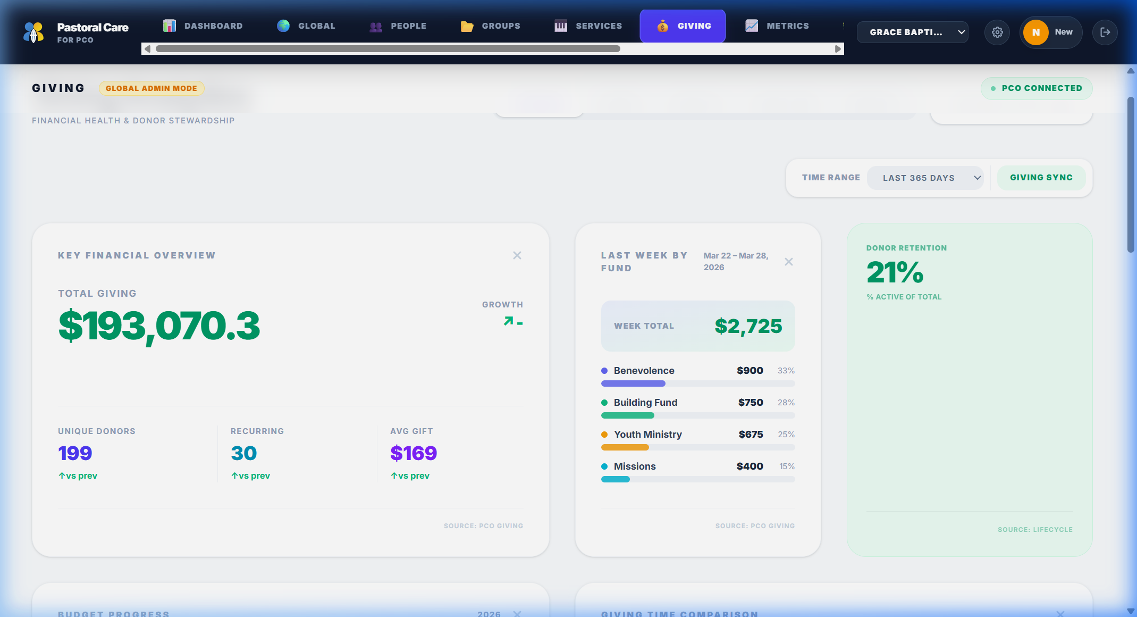This screenshot has height=617, width=1137.
Task: Dismiss the Key Financial Overview card
Action: coord(517,255)
